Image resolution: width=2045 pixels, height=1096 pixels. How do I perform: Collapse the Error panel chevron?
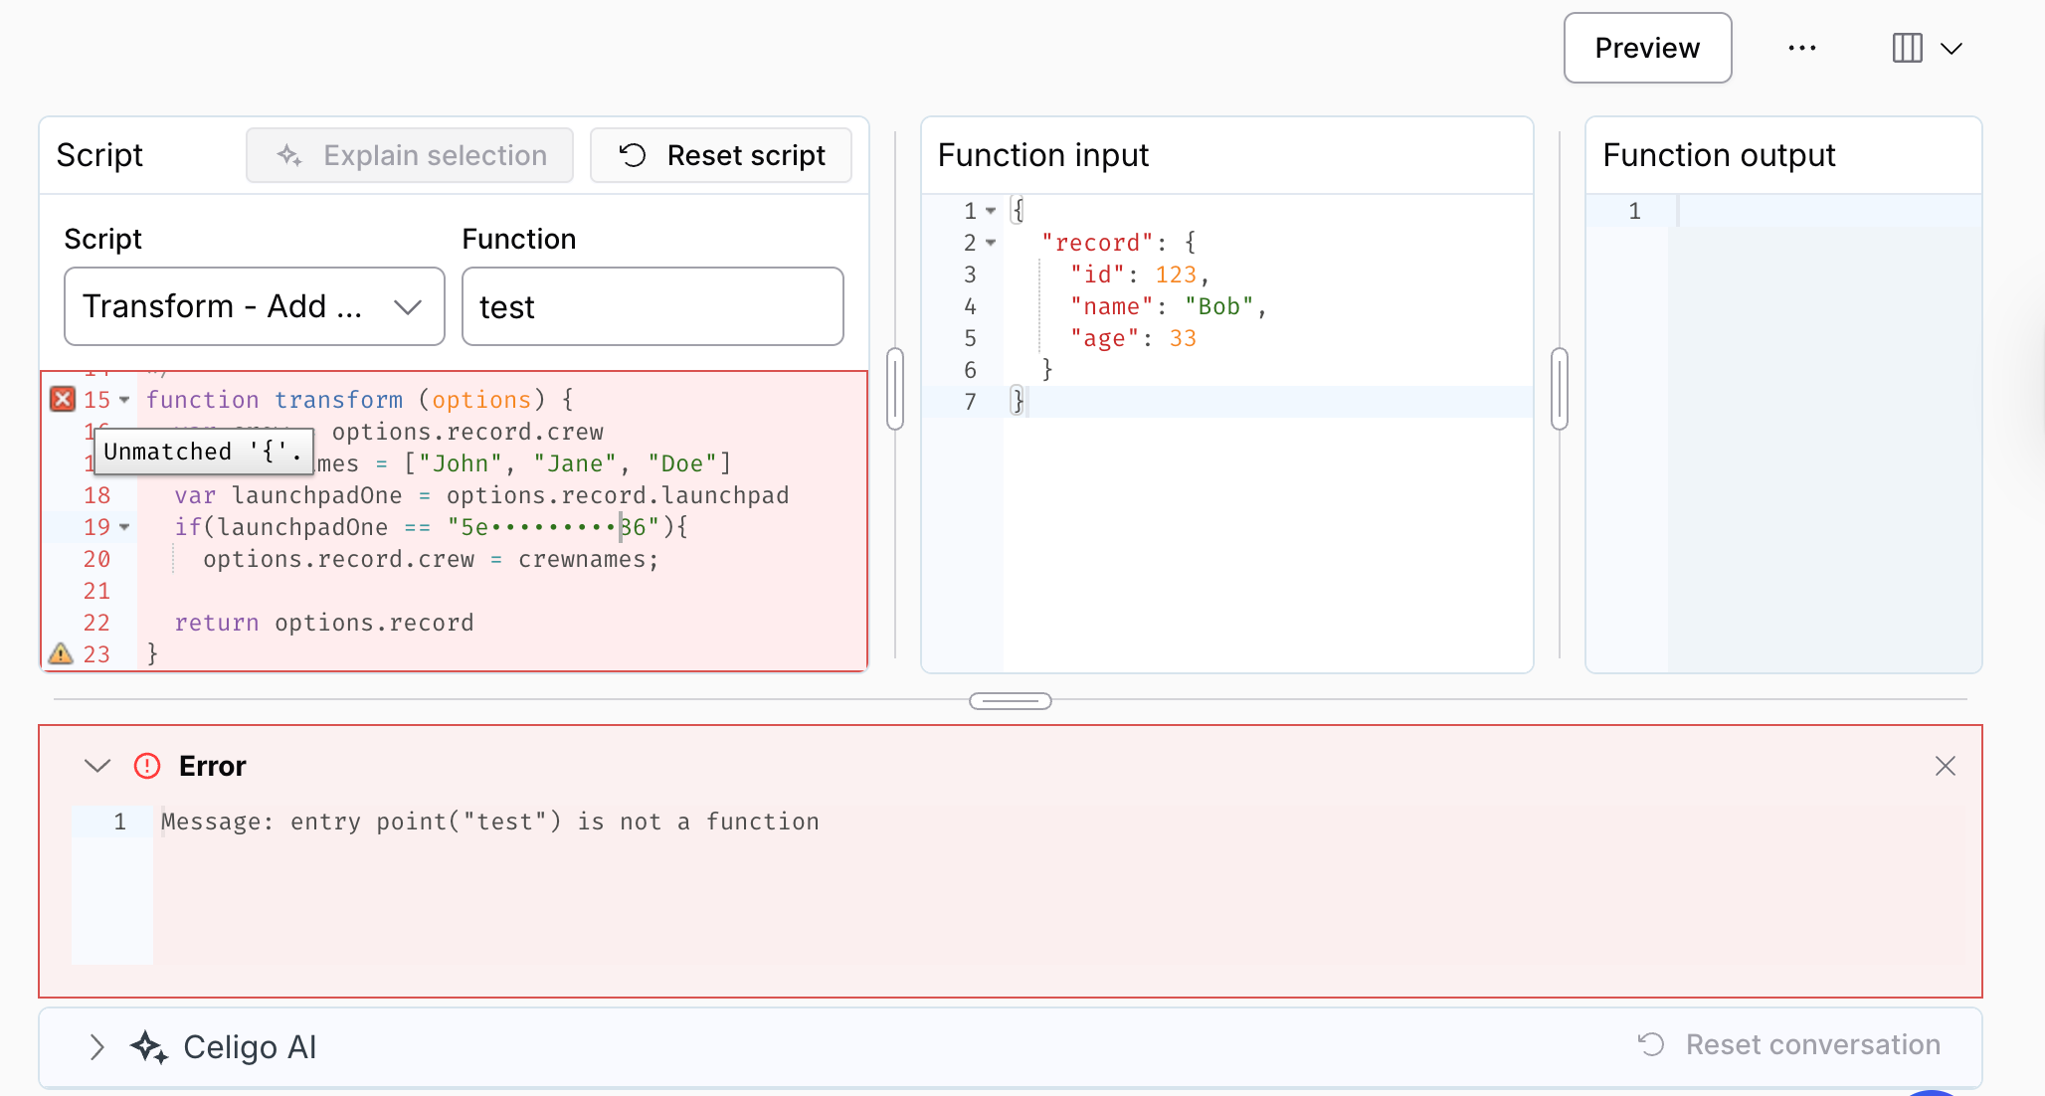[x=97, y=766]
